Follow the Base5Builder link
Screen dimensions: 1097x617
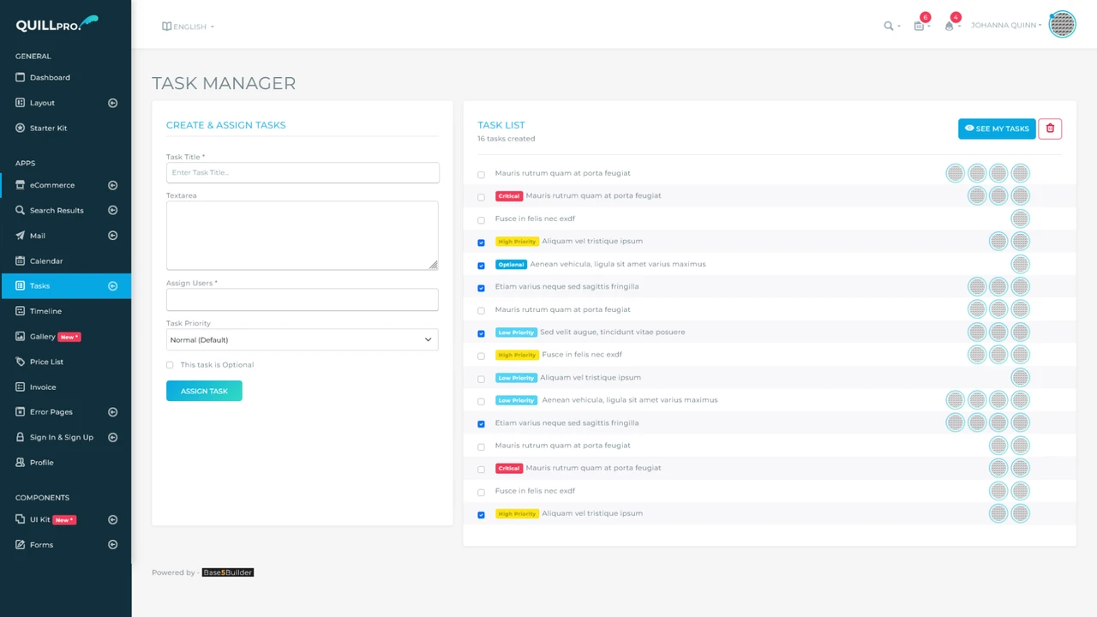(x=228, y=572)
